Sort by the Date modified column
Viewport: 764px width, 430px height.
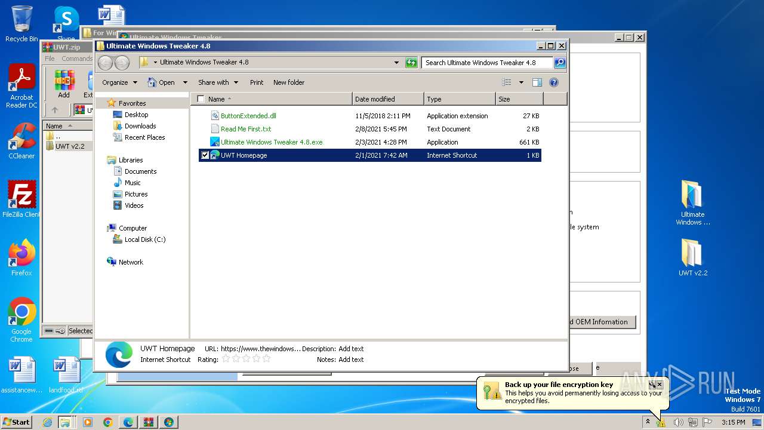click(388, 99)
